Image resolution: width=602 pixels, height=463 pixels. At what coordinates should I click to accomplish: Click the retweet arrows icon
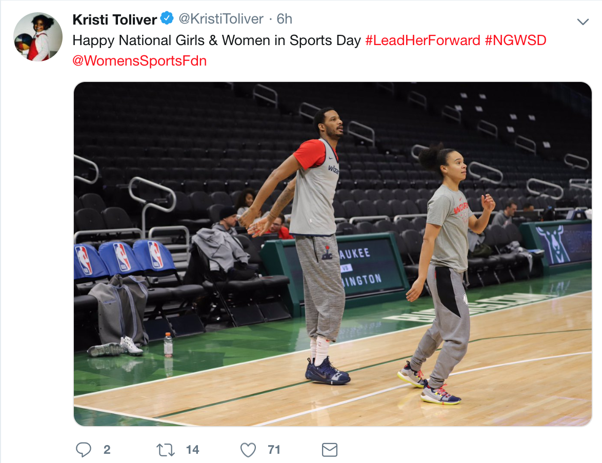pyautogui.click(x=166, y=450)
